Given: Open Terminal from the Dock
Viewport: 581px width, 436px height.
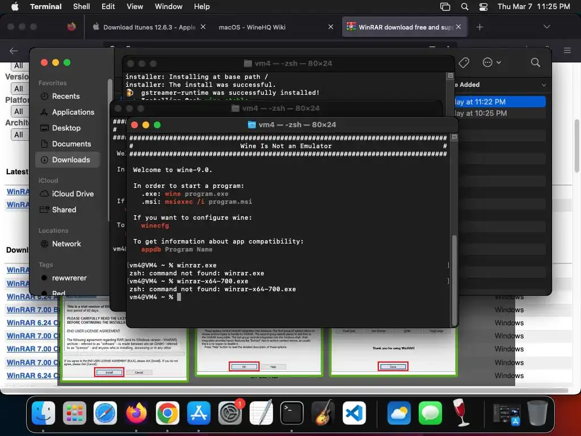Looking at the screenshot, I should [292, 413].
